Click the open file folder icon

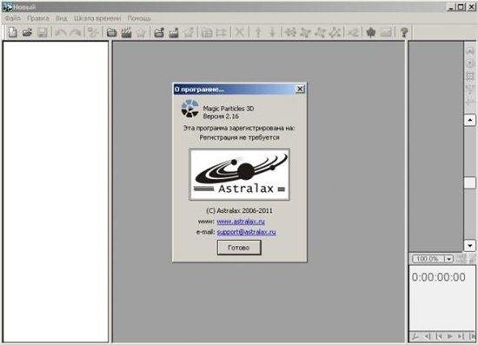(27, 32)
